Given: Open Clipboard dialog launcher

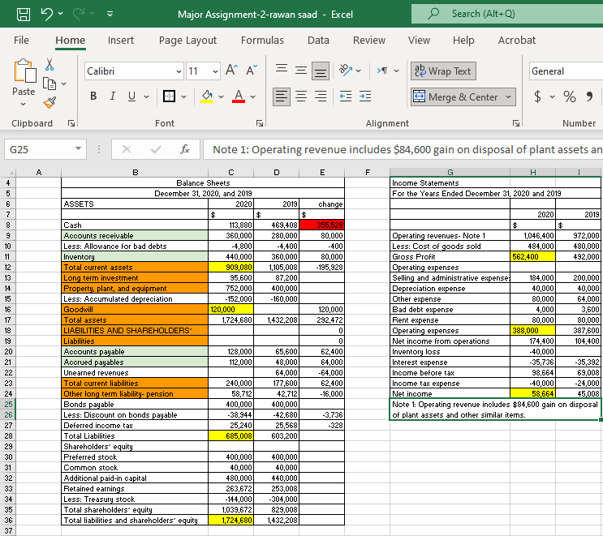Looking at the screenshot, I should (71, 123).
